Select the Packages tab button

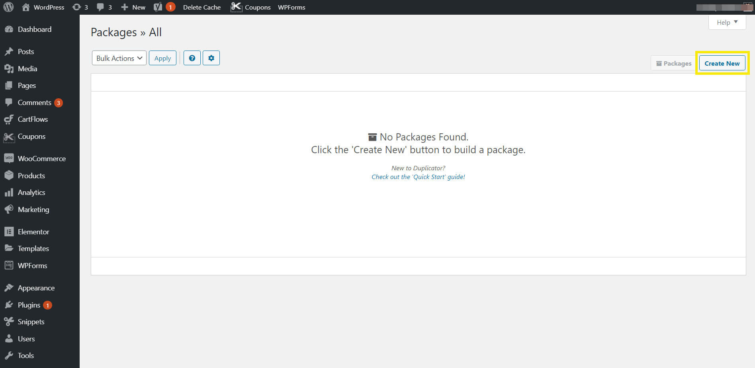point(674,63)
